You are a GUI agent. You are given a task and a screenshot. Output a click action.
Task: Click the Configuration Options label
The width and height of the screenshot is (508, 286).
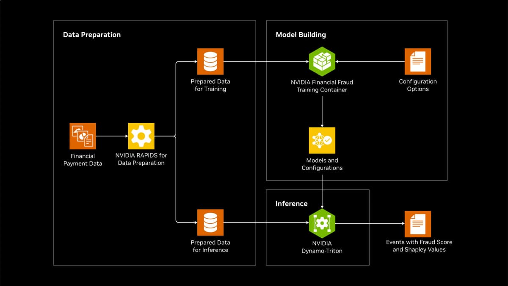[x=417, y=85]
